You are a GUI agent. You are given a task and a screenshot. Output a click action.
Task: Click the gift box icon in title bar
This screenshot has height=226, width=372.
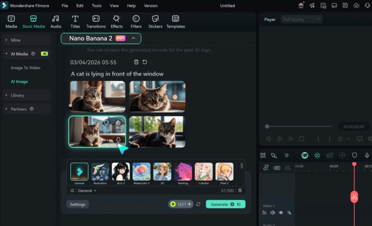[301, 5]
